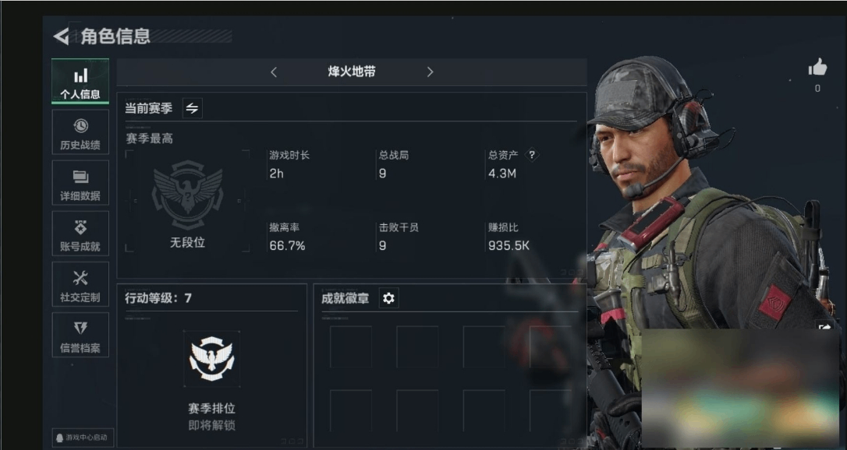Like this profile with the thumbs-up
The width and height of the screenshot is (847, 450).
click(817, 68)
